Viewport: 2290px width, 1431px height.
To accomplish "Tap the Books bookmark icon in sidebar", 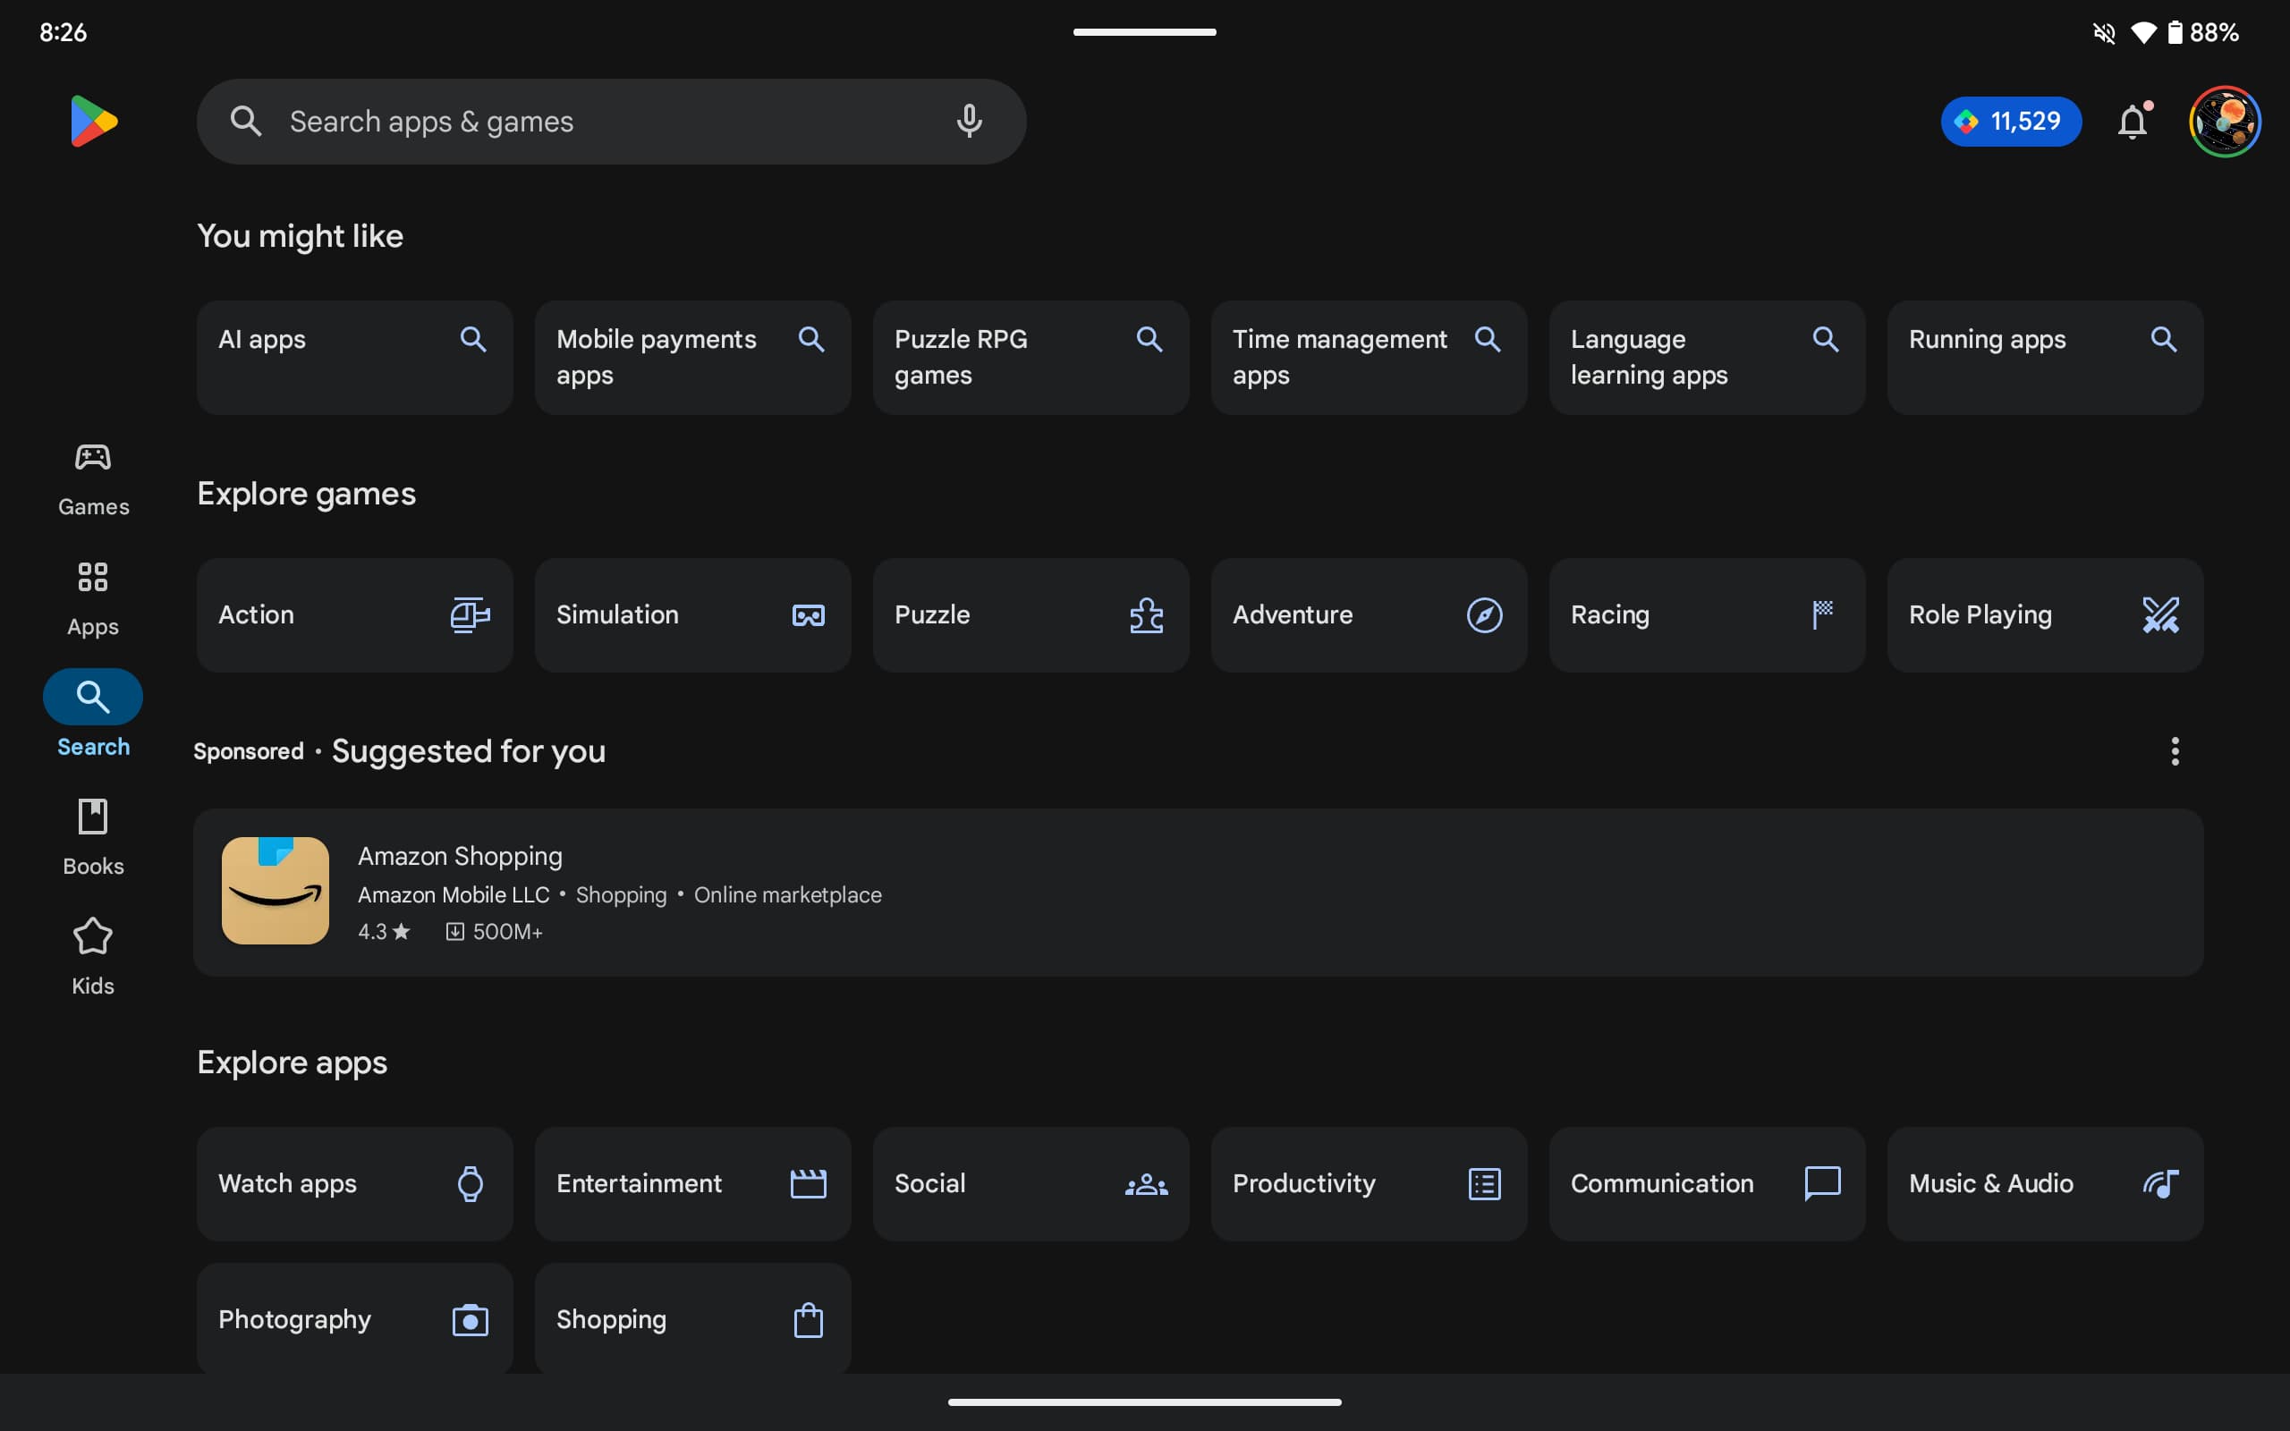I will (x=92, y=815).
